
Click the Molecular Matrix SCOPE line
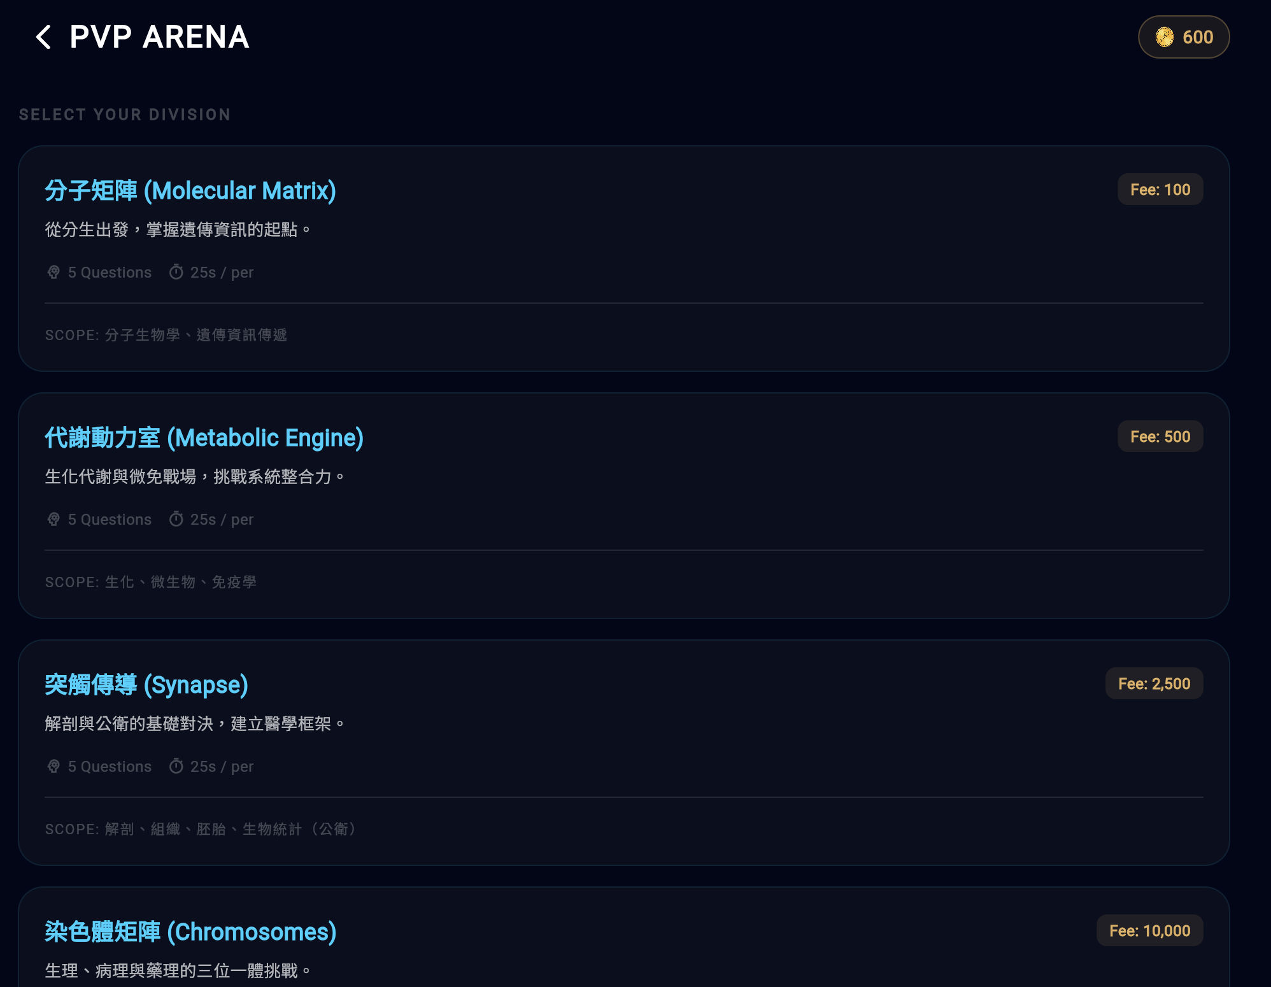(x=166, y=335)
